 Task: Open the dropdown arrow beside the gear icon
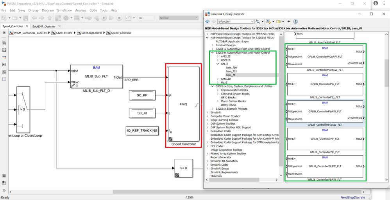[71, 18]
